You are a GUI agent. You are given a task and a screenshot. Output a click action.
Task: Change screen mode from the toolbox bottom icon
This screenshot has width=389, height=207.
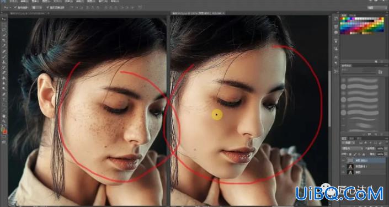(4, 142)
